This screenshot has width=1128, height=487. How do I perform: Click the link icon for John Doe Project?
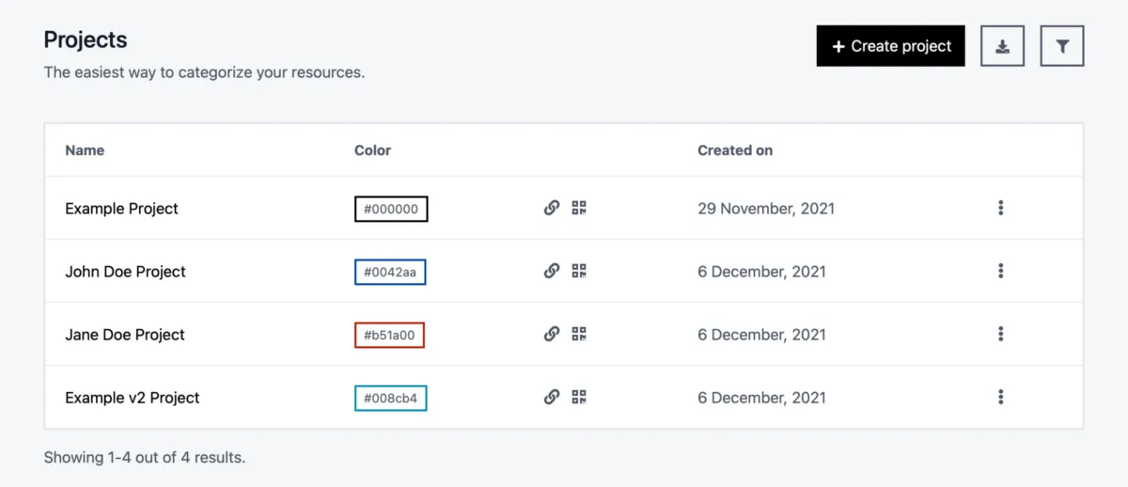552,271
